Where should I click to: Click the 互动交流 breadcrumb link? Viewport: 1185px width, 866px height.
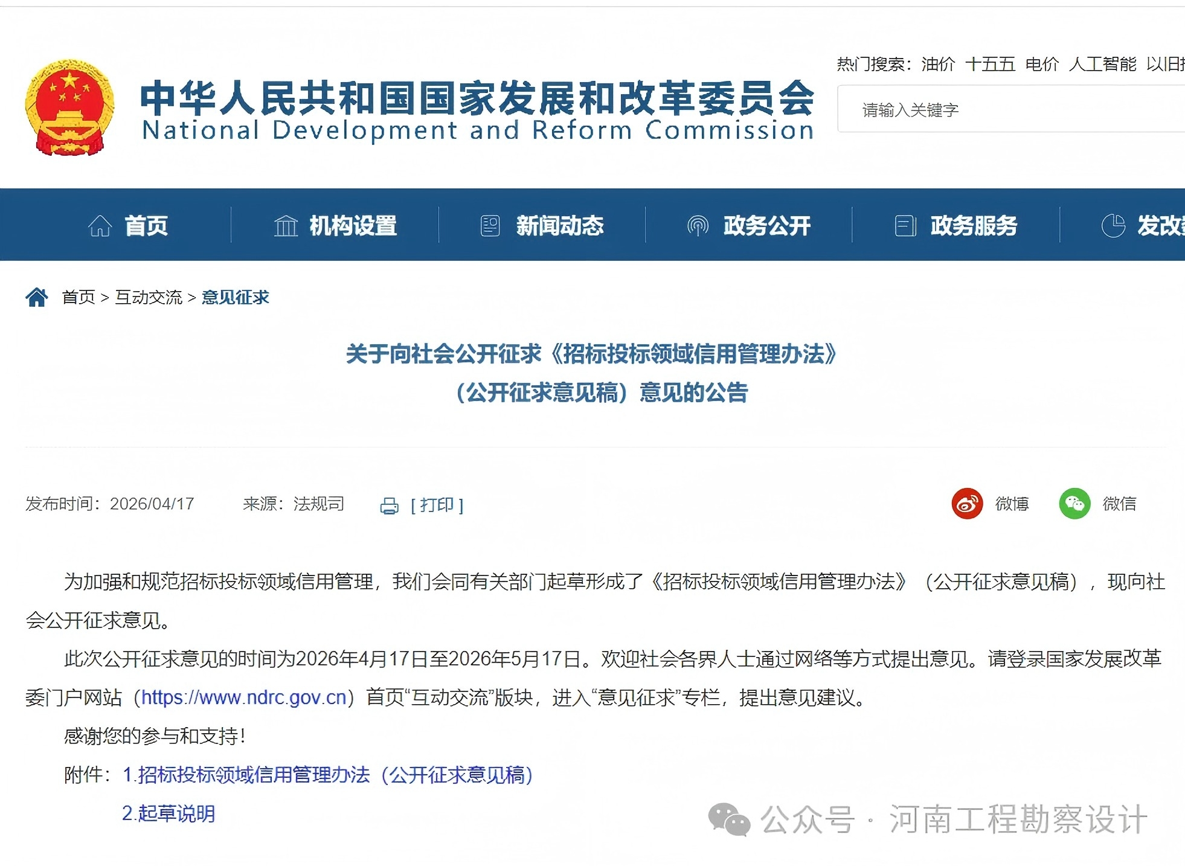[x=149, y=297]
